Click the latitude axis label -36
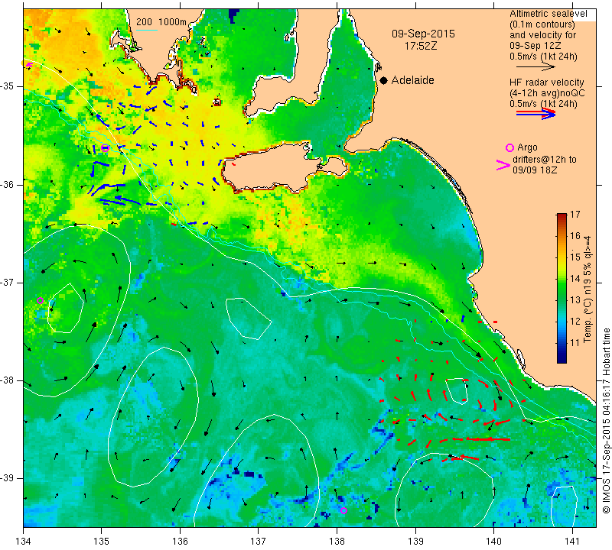612x550 pixels. (7, 184)
